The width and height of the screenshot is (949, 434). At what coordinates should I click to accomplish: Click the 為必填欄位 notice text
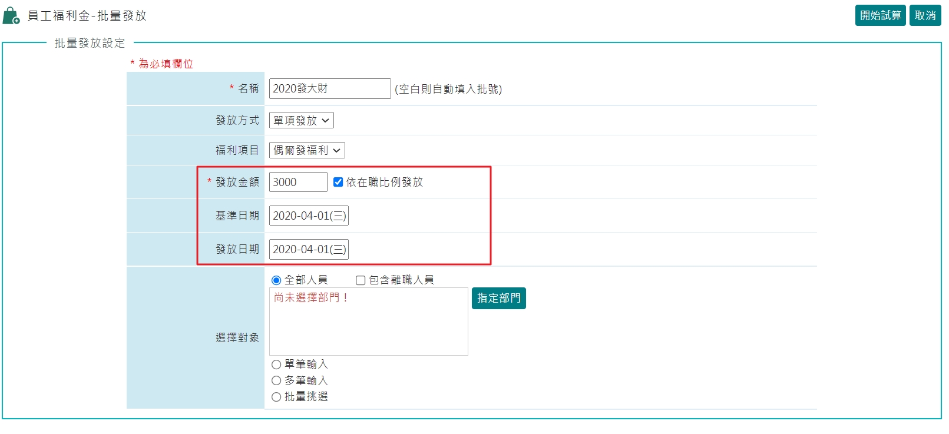[x=161, y=64]
